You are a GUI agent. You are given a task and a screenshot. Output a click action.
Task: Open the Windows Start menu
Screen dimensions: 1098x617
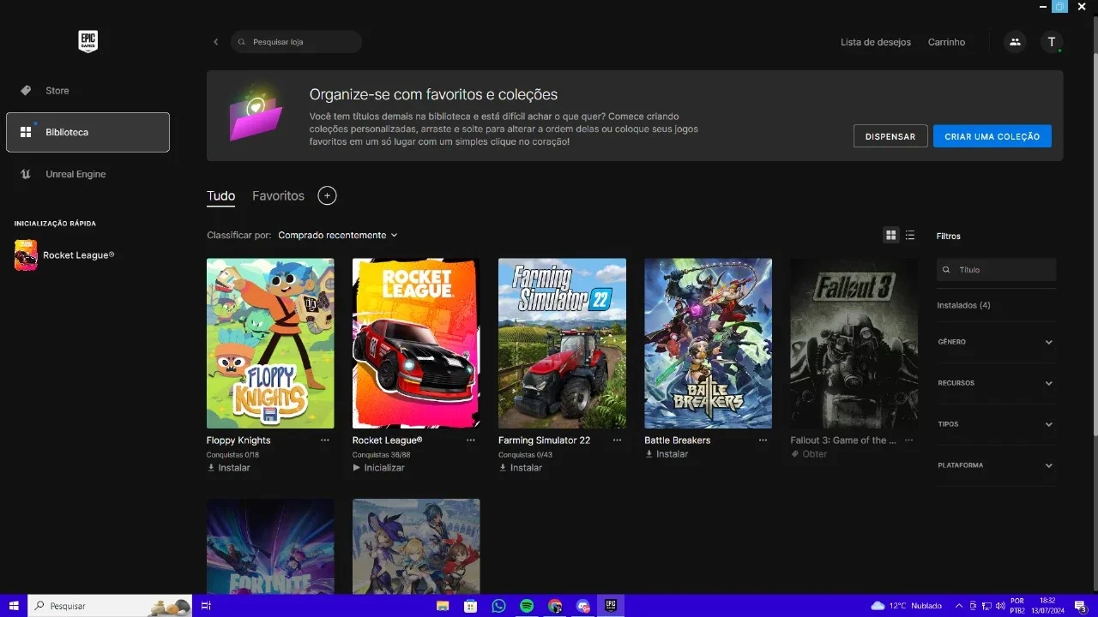pyautogui.click(x=14, y=606)
